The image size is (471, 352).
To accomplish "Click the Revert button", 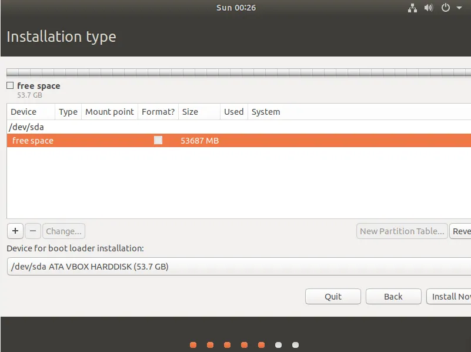I will click(x=464, y=231).
